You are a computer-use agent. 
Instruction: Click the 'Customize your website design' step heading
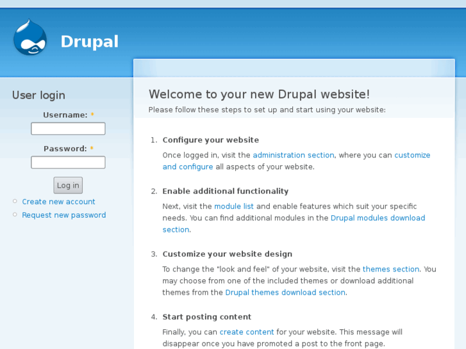point(228,254)
